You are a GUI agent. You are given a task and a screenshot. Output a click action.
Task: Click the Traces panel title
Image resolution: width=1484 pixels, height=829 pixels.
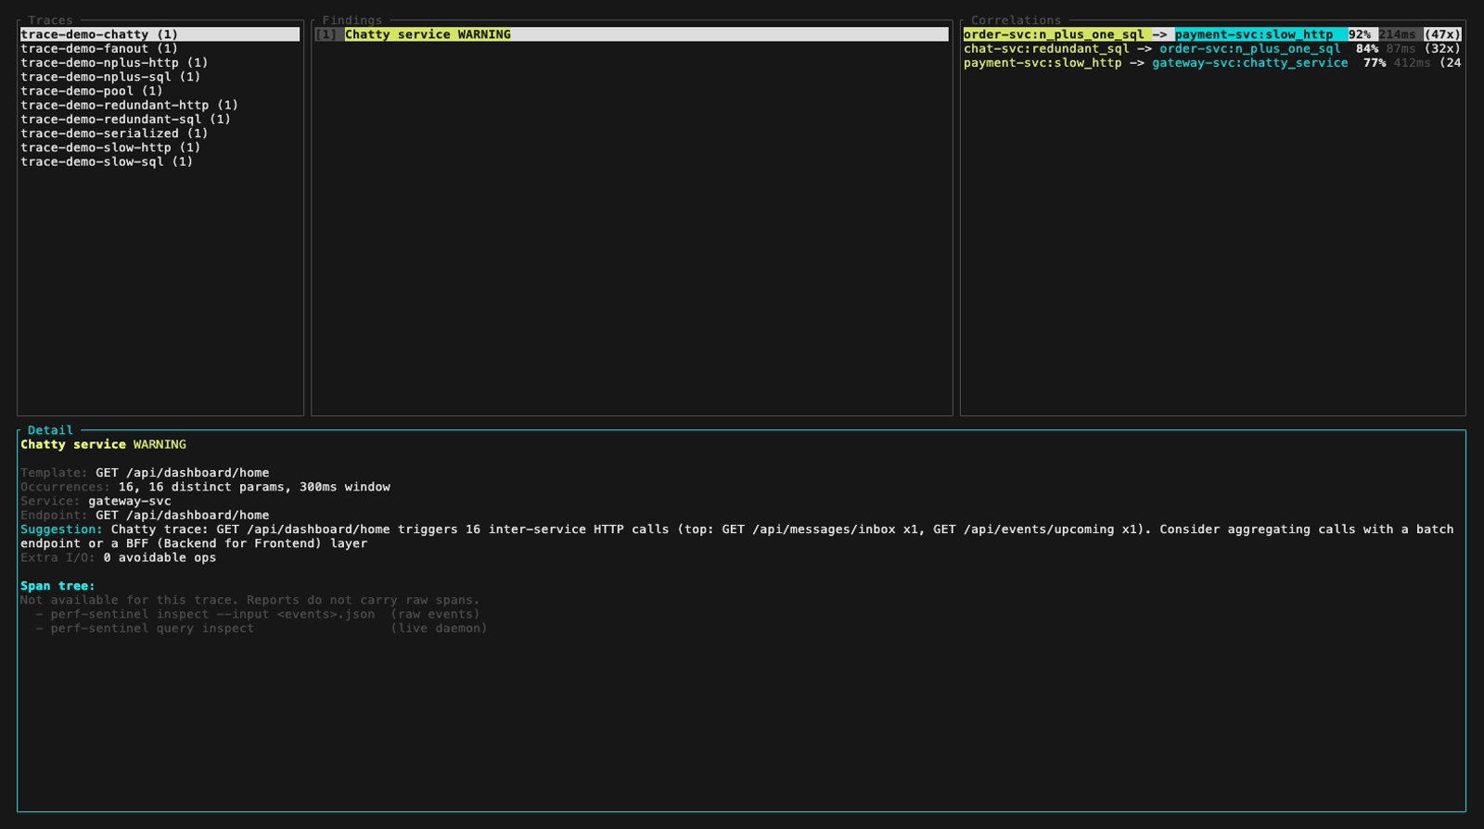click(x=50, y=20)
